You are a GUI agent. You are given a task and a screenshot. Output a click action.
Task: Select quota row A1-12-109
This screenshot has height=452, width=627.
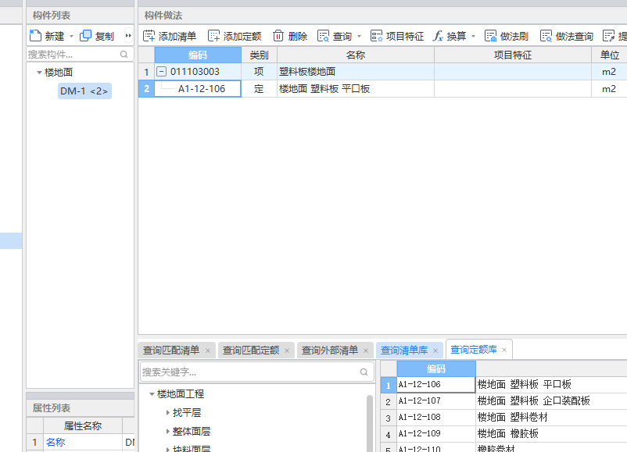coord(436,433)
